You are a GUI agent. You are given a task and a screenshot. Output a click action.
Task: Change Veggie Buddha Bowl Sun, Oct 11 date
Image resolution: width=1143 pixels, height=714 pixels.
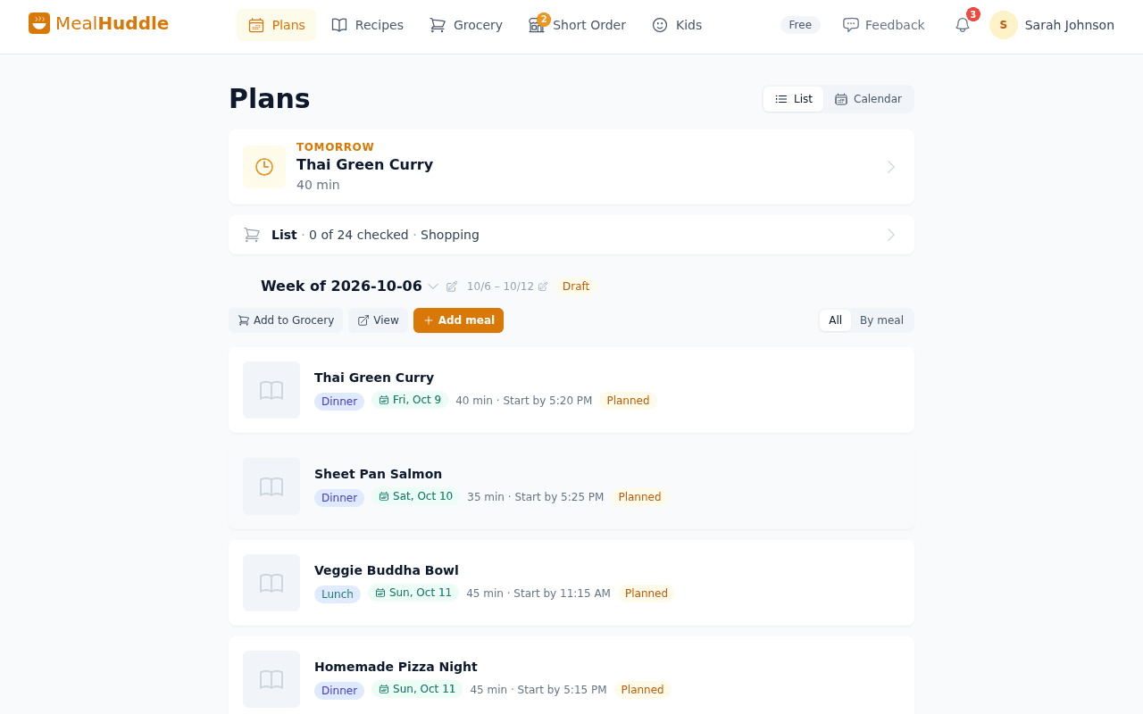[x=413, y=593]
